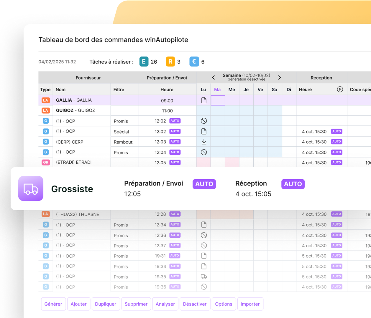Select the Ve day column header
Image resolution: width=371 pixels, height=318 pixels.
coord(260,90)
